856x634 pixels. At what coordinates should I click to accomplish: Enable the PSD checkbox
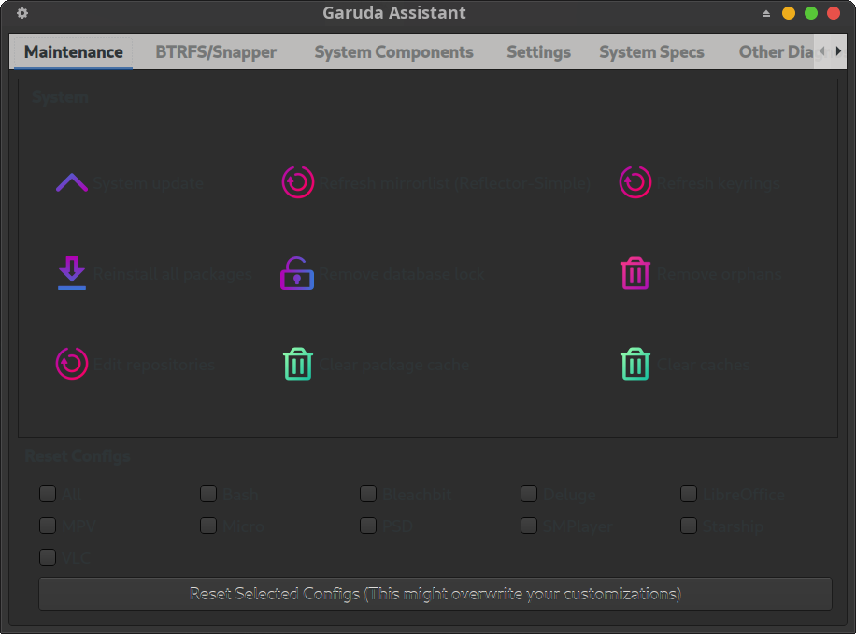[368, 526]
